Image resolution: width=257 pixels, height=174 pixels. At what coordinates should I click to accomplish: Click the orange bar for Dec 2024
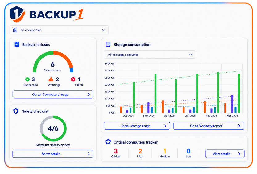[163, 107]
